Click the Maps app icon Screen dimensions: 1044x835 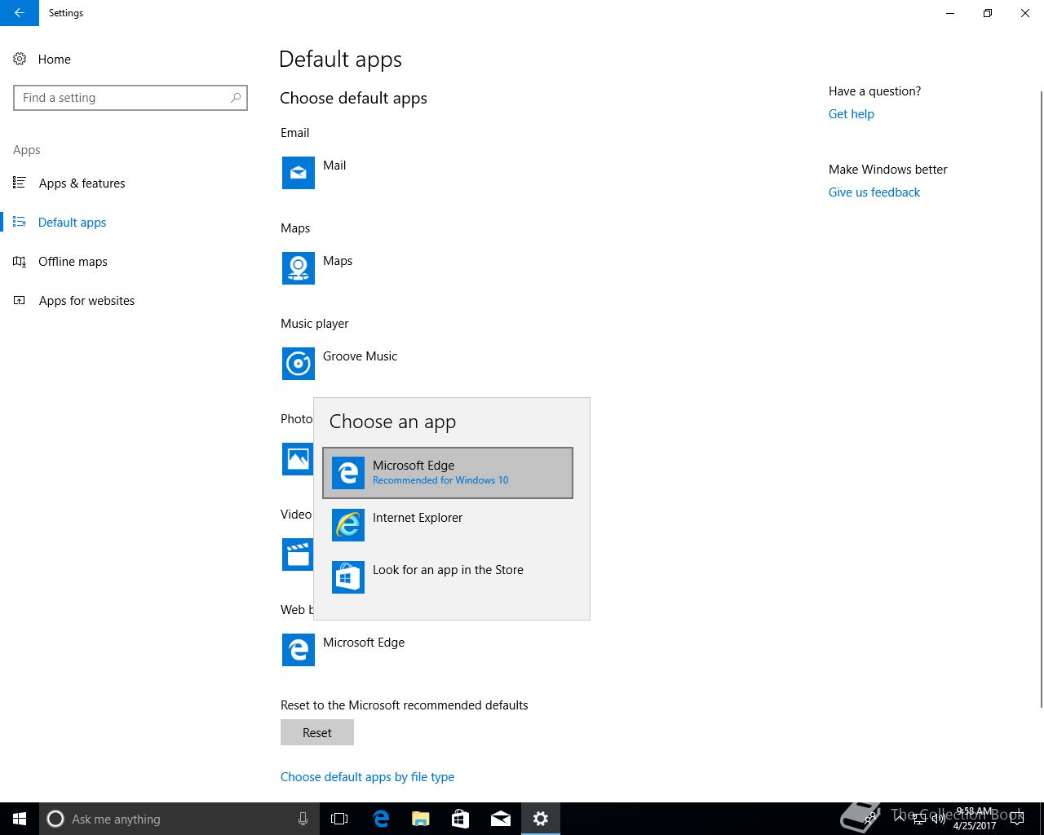(299, 268)
